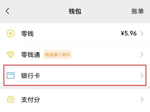Expand the 支付分 row chevron
Viewport: 150px width, 112px height.
click(142, 100)
